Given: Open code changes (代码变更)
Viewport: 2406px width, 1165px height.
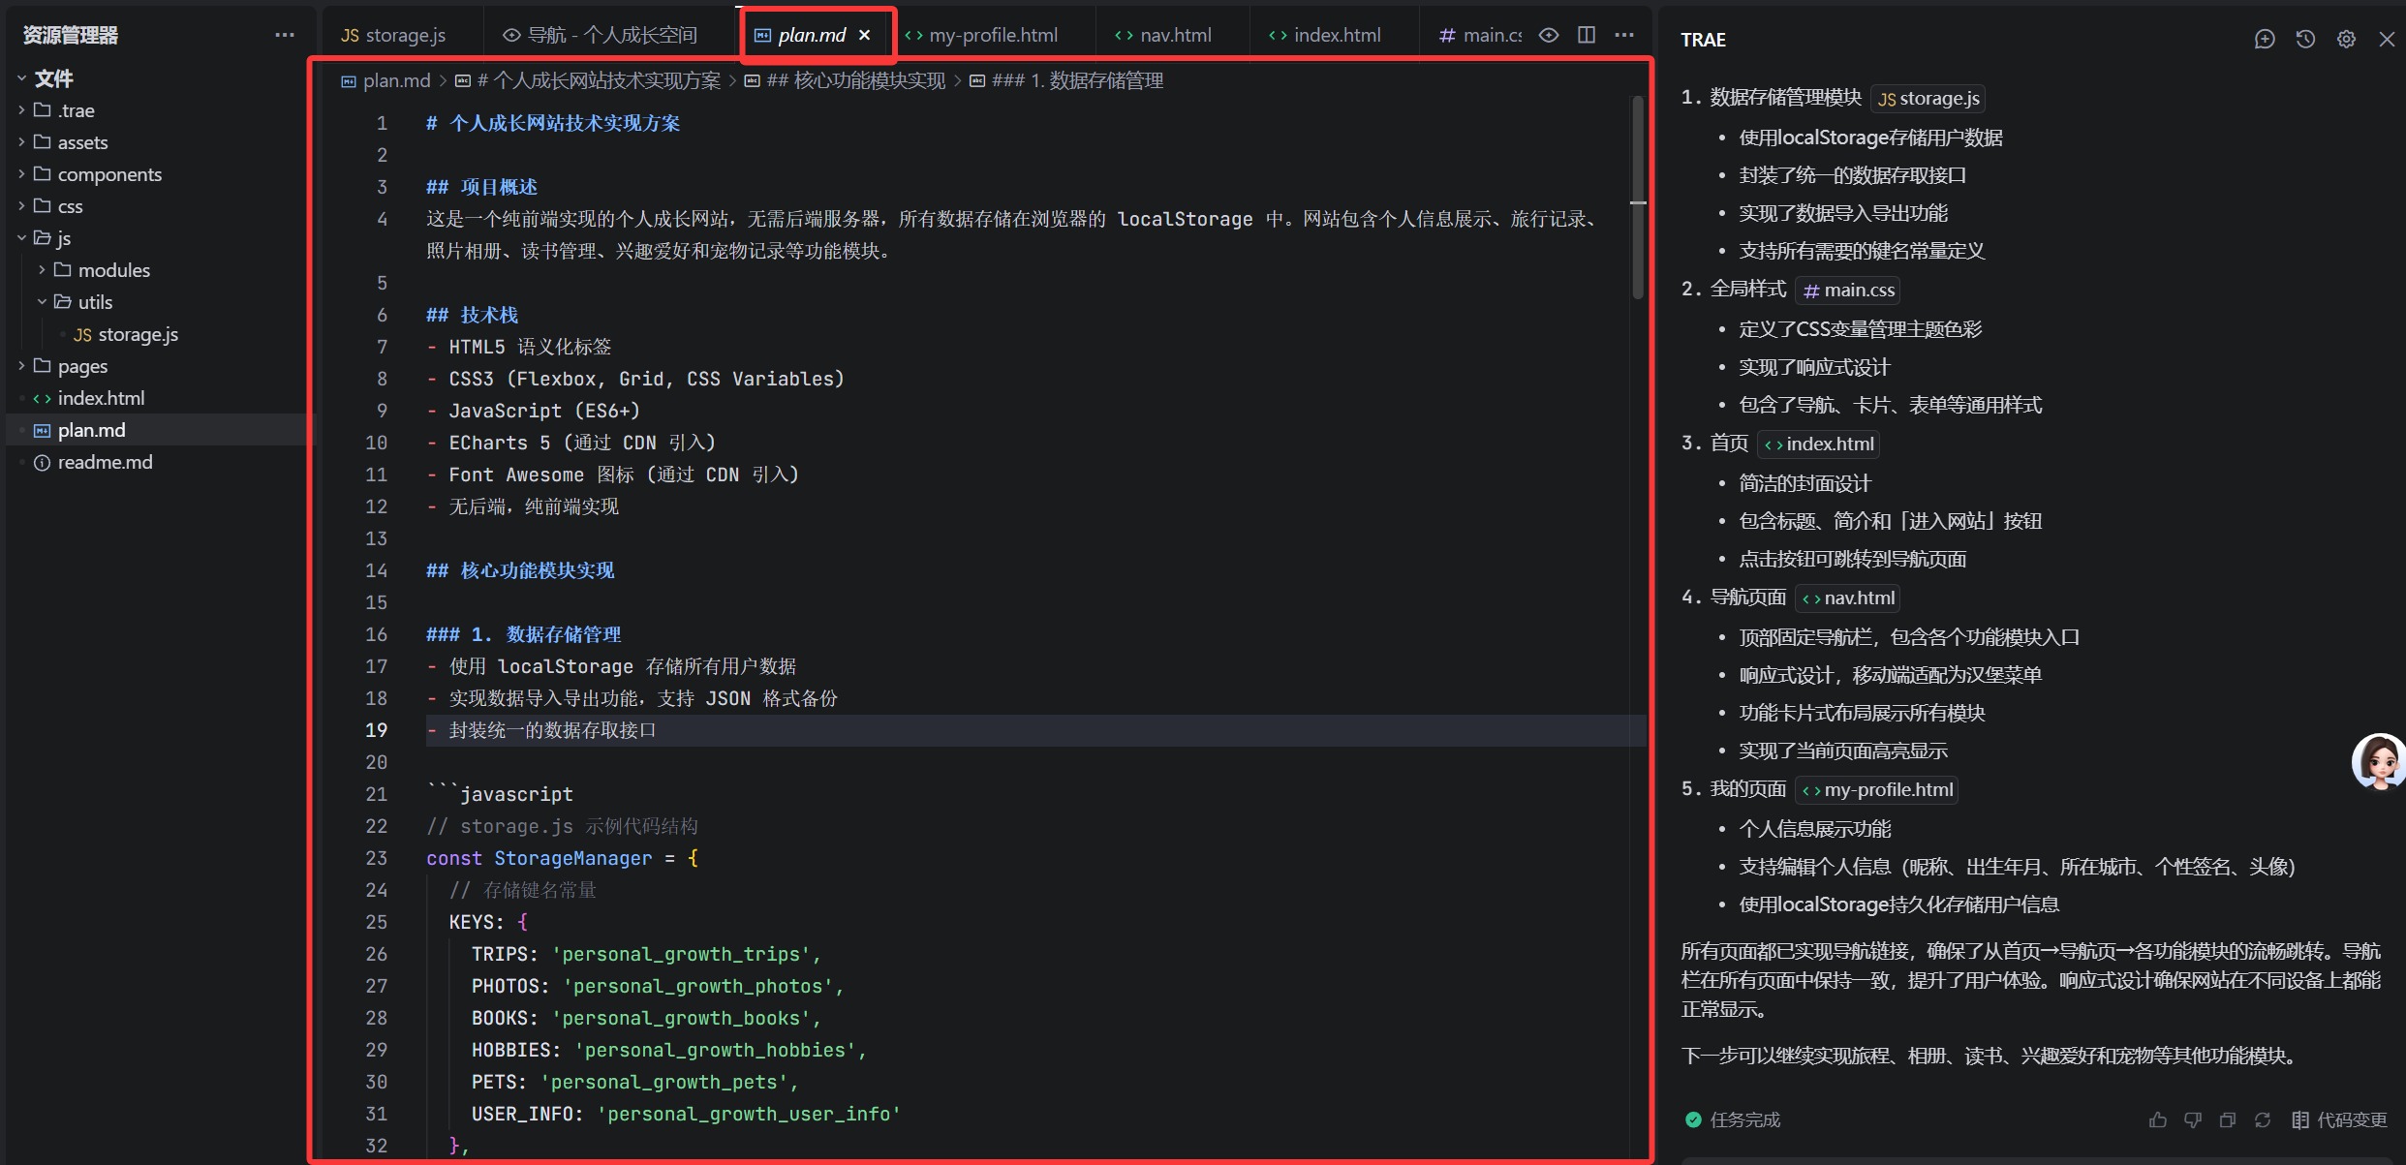Looking at the screenshot, I should tap(2339, 1119).
